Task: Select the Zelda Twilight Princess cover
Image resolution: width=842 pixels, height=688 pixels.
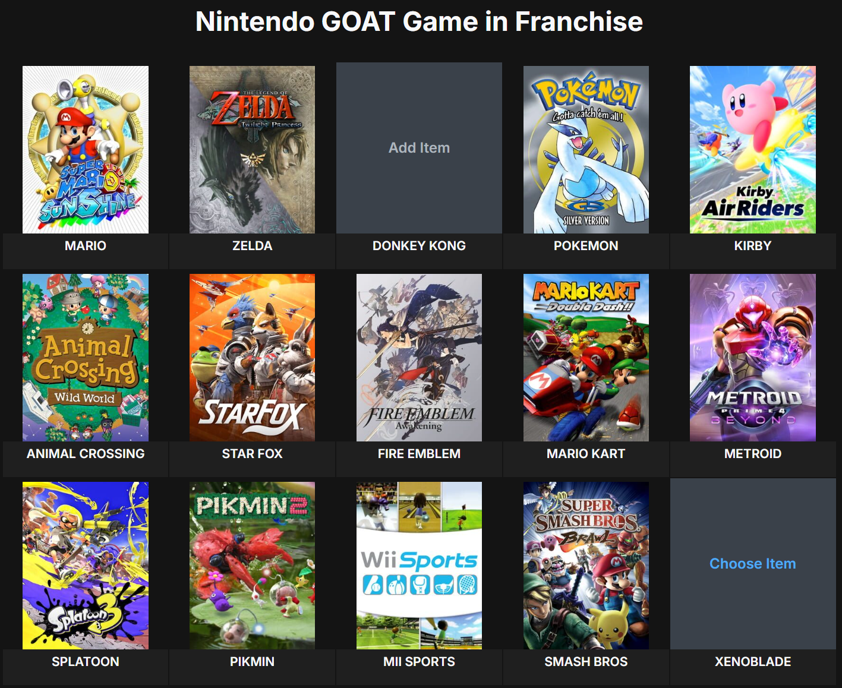Action: point(252,150)
